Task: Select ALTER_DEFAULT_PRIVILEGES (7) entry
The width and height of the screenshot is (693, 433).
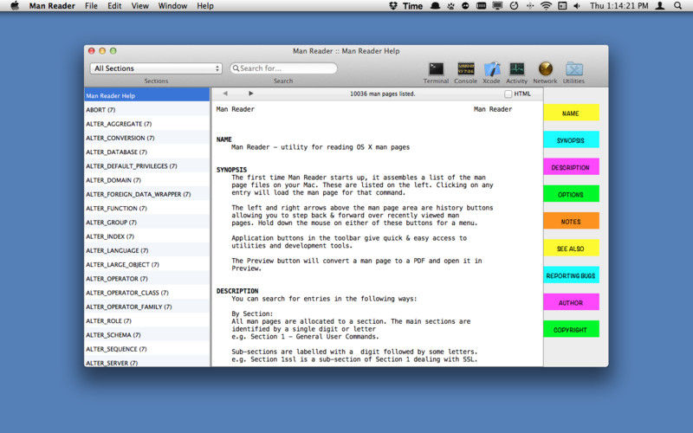Action: point(146,166)
